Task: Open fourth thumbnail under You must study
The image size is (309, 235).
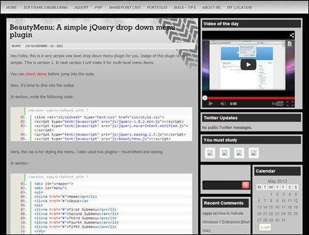Action: 254,153
